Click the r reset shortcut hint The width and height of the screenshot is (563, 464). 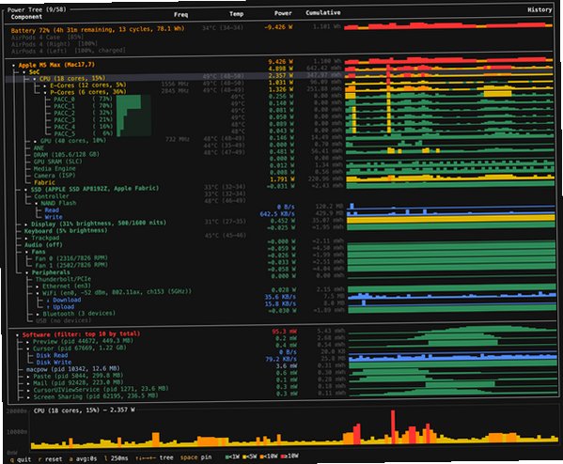coord(50,459)
